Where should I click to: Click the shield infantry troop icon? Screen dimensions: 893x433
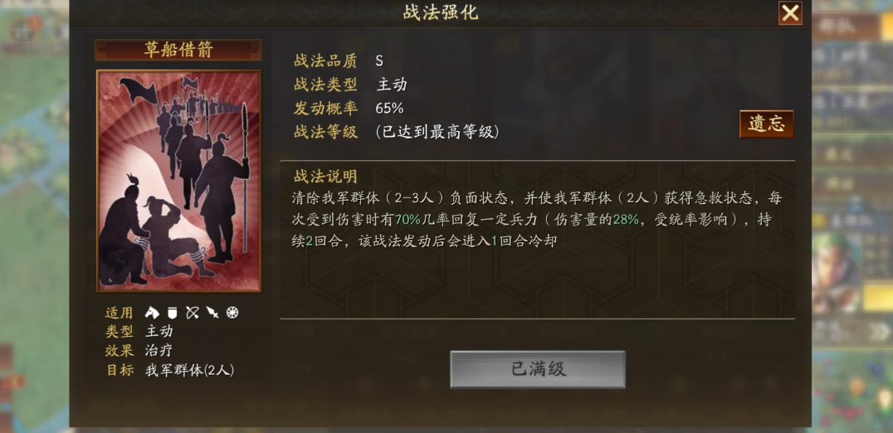point(173,313)
